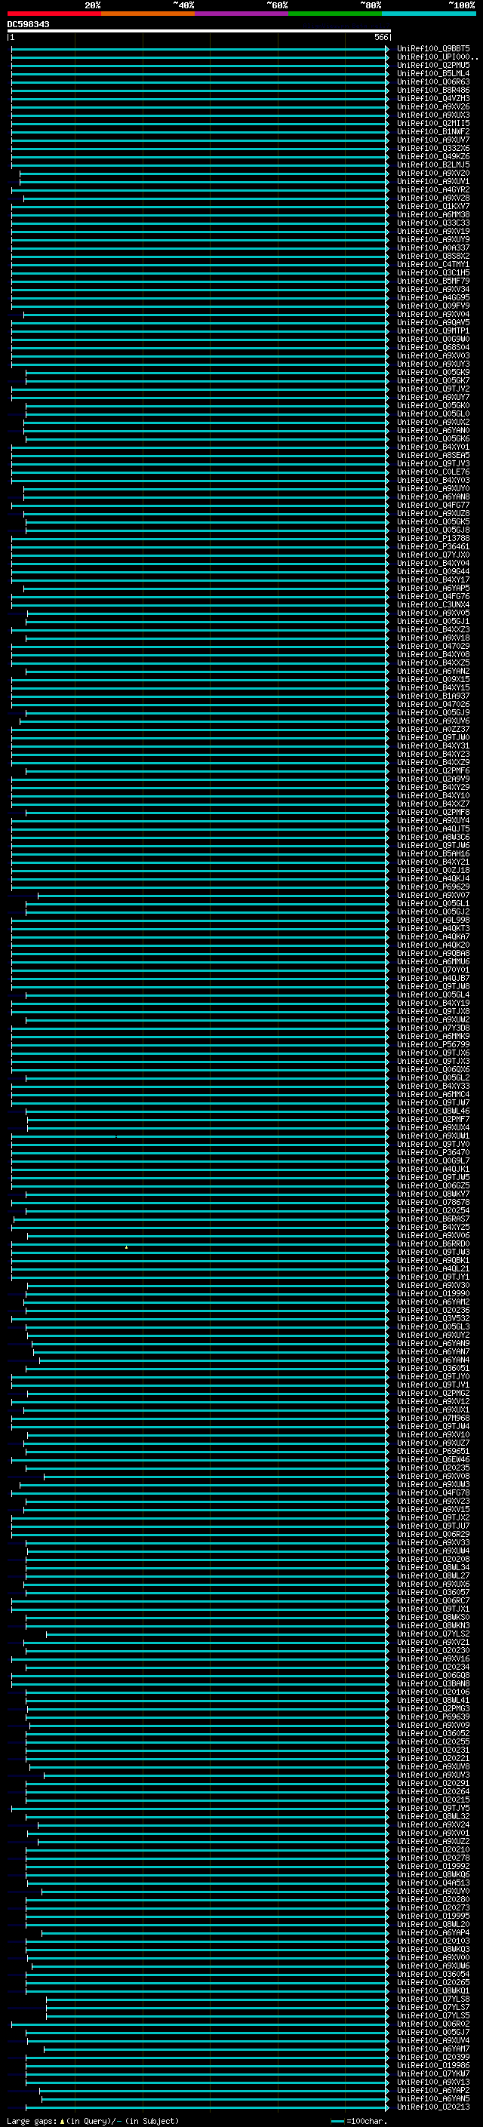This screenshot has height=2127, width=483.
Task: Click the purple ~60% identity legend bar
Action: (241, 14)
